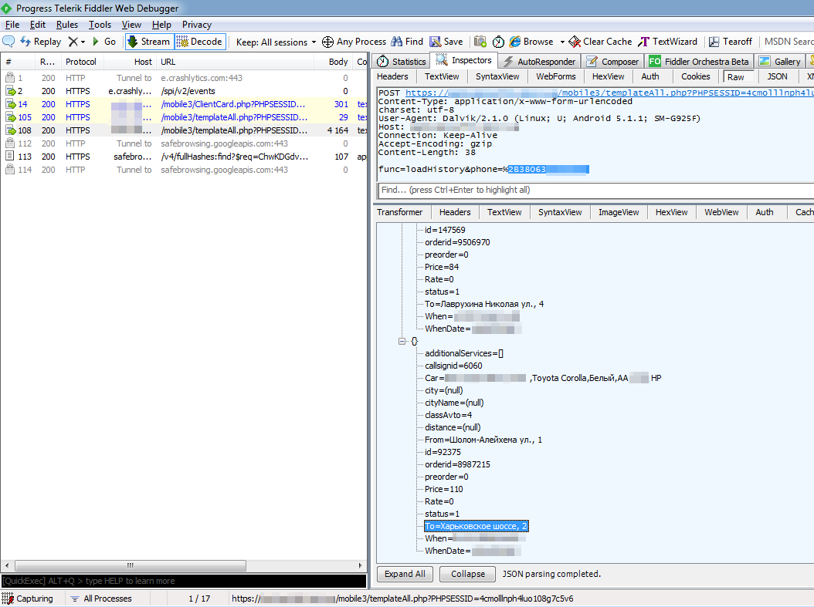Select session 2 /spi/v2/events row
This screenshot has width=814, height=607.
point(184,91)
